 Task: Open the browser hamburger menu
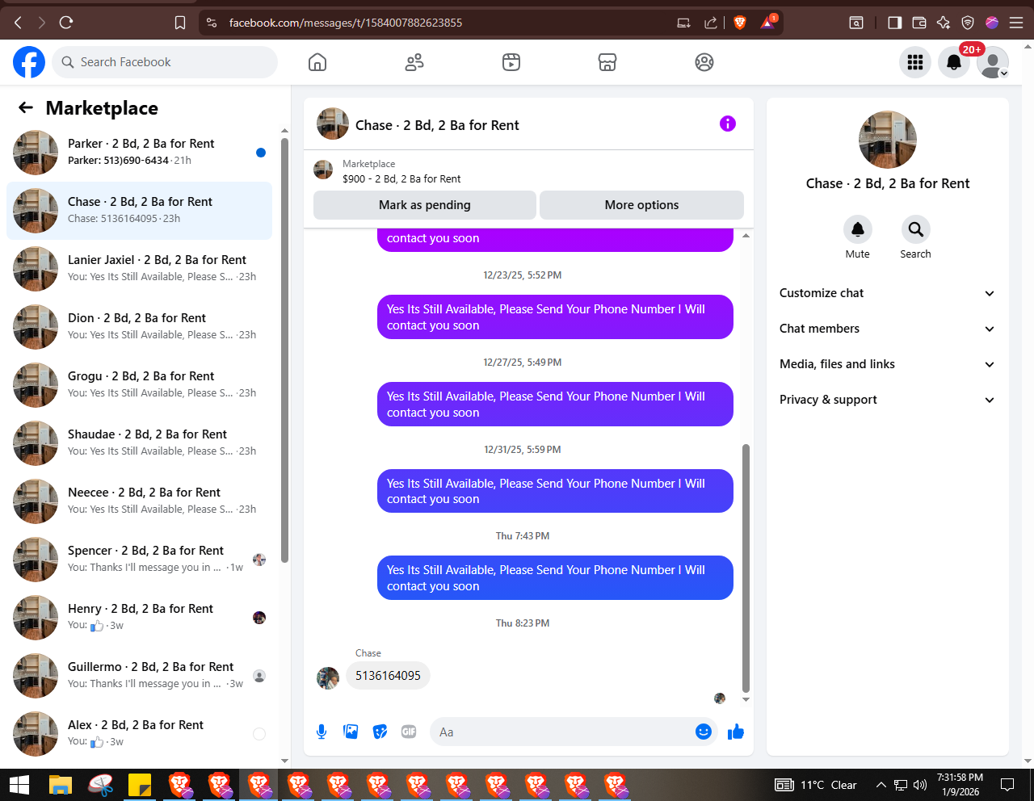1016,23
